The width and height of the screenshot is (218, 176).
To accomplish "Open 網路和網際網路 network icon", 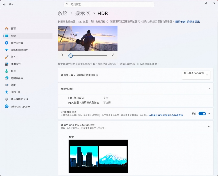I will click(x=7, y=50).
